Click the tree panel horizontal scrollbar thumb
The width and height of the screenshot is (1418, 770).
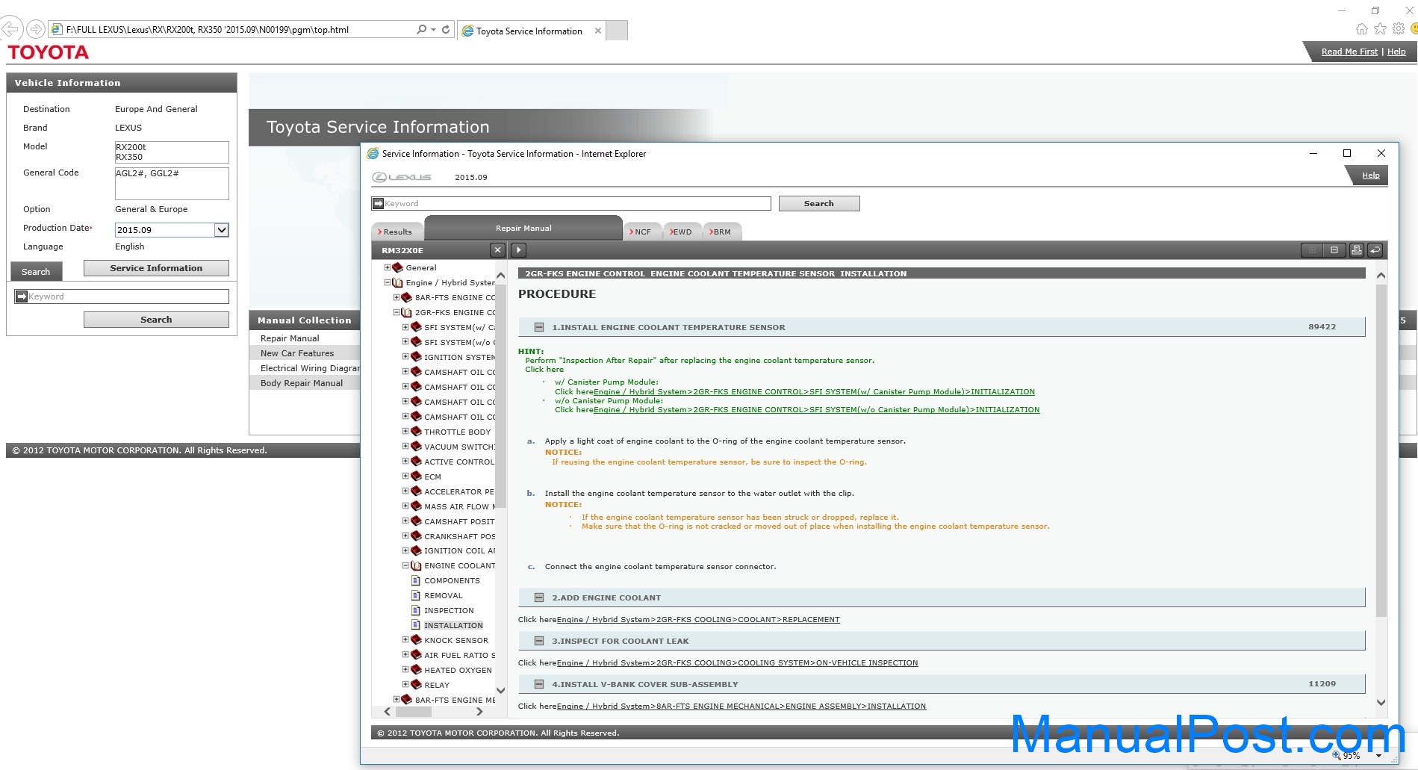413,712
